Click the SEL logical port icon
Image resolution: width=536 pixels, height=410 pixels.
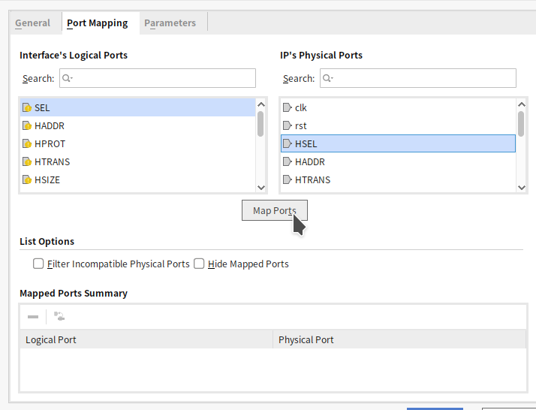tap(27, 107)
